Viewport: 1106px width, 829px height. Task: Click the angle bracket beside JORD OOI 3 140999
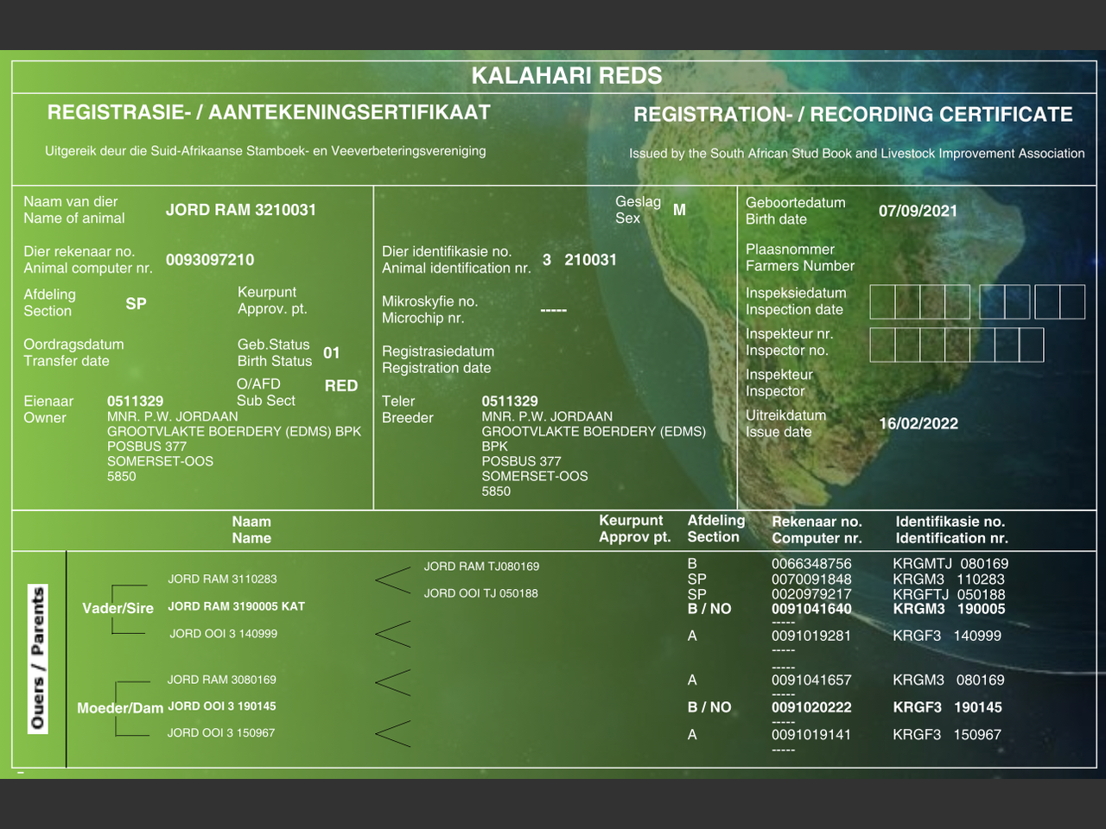(x=393, y=634)
